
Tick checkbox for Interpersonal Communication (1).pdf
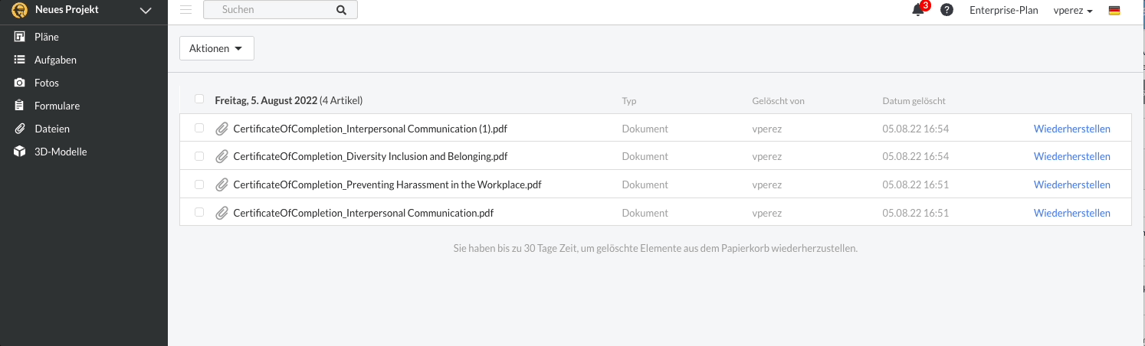(x=199, y=129)
